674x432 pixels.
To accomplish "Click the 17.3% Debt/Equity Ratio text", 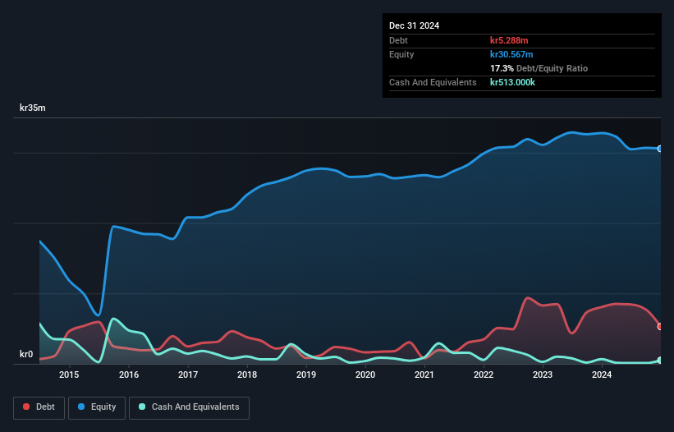I will (539, 68).
